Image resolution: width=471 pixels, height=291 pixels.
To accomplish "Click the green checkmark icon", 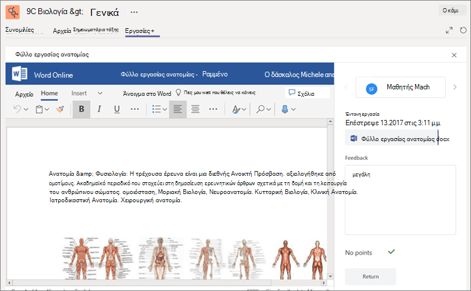I will pos(391,252).
